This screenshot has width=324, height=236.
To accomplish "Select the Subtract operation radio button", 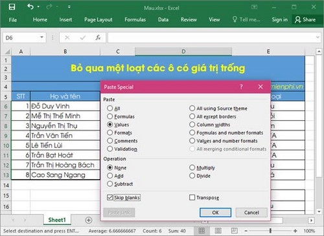I will (x=110, y=184).
